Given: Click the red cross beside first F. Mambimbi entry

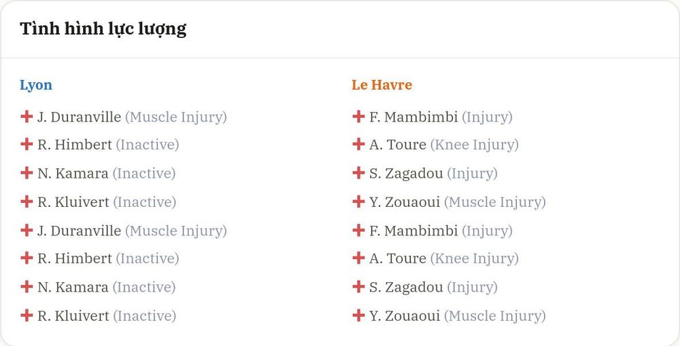Looking at the screenshot, I should click(x=358, y=116).
